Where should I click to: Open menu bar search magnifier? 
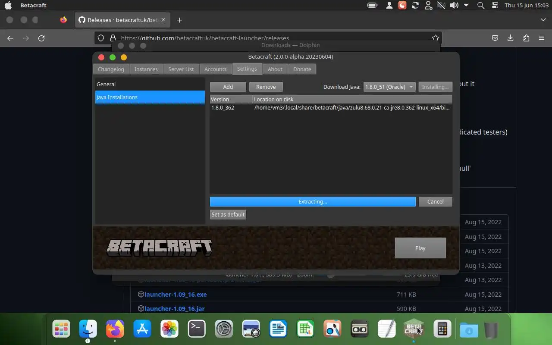(481, 5)
